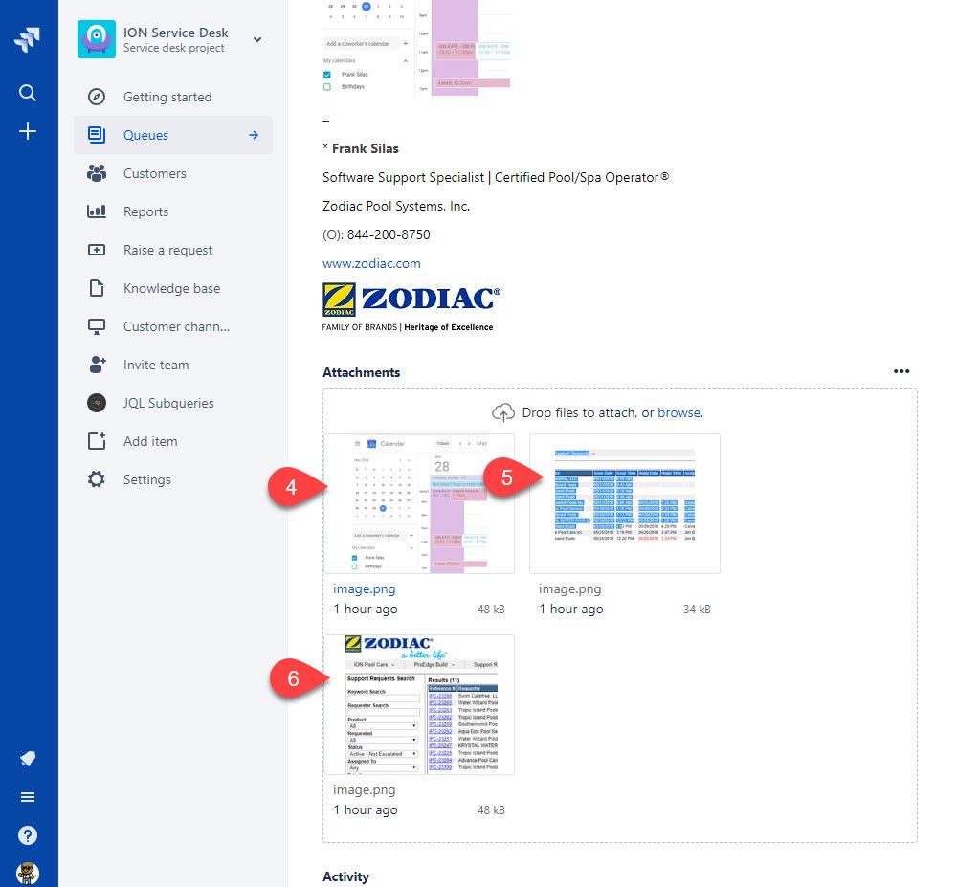Click the Zodiac logo image in signature

pos(411,308)
